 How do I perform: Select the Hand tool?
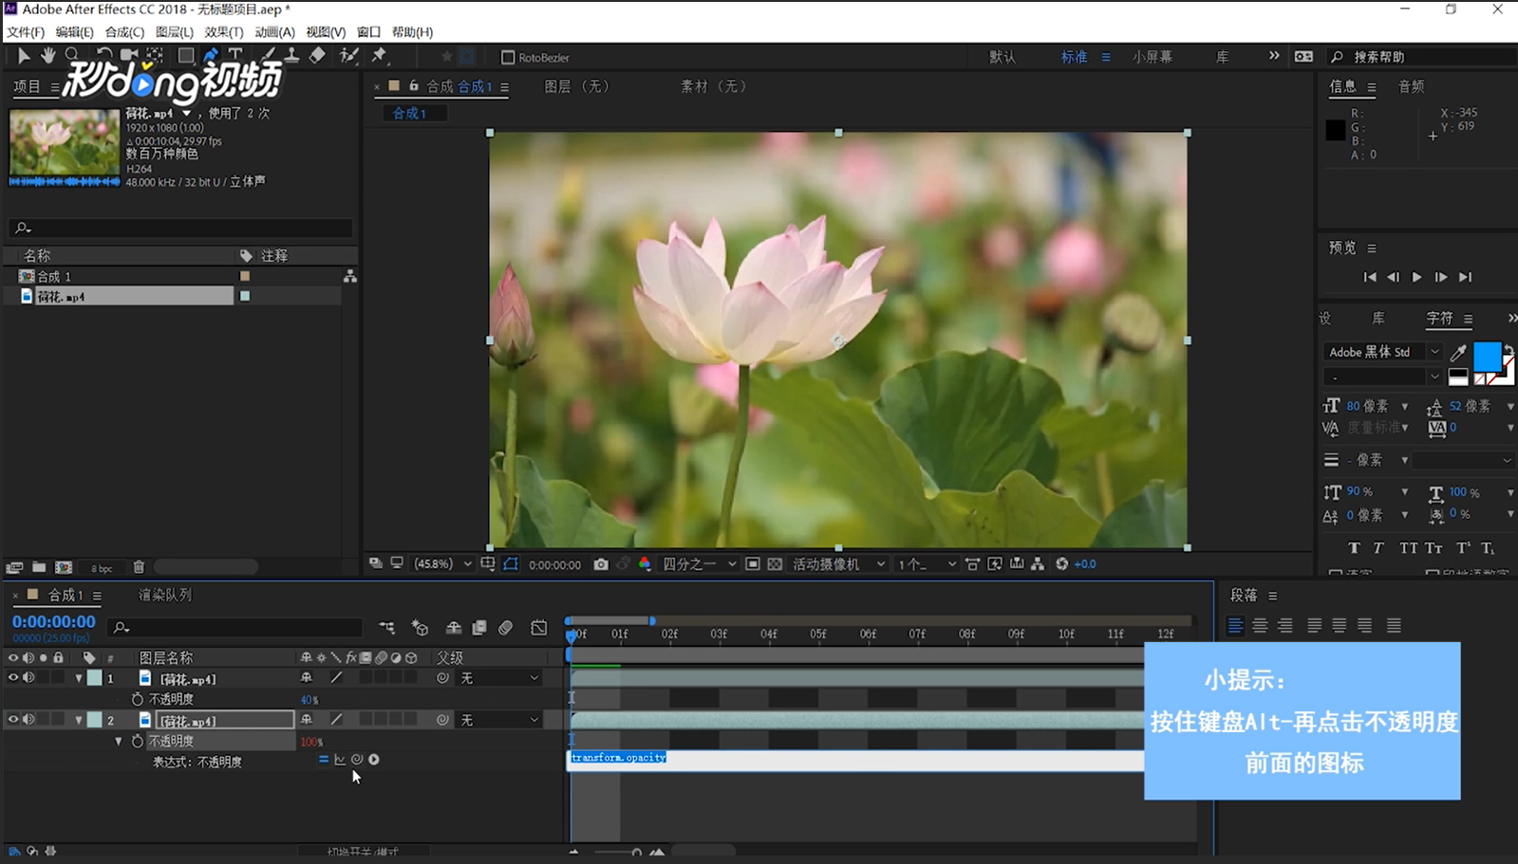point(47,56)
